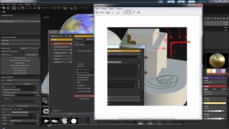Adjust the AO Intensity slider
Viewport: 229px width, 129px height.
pos(19,115)
